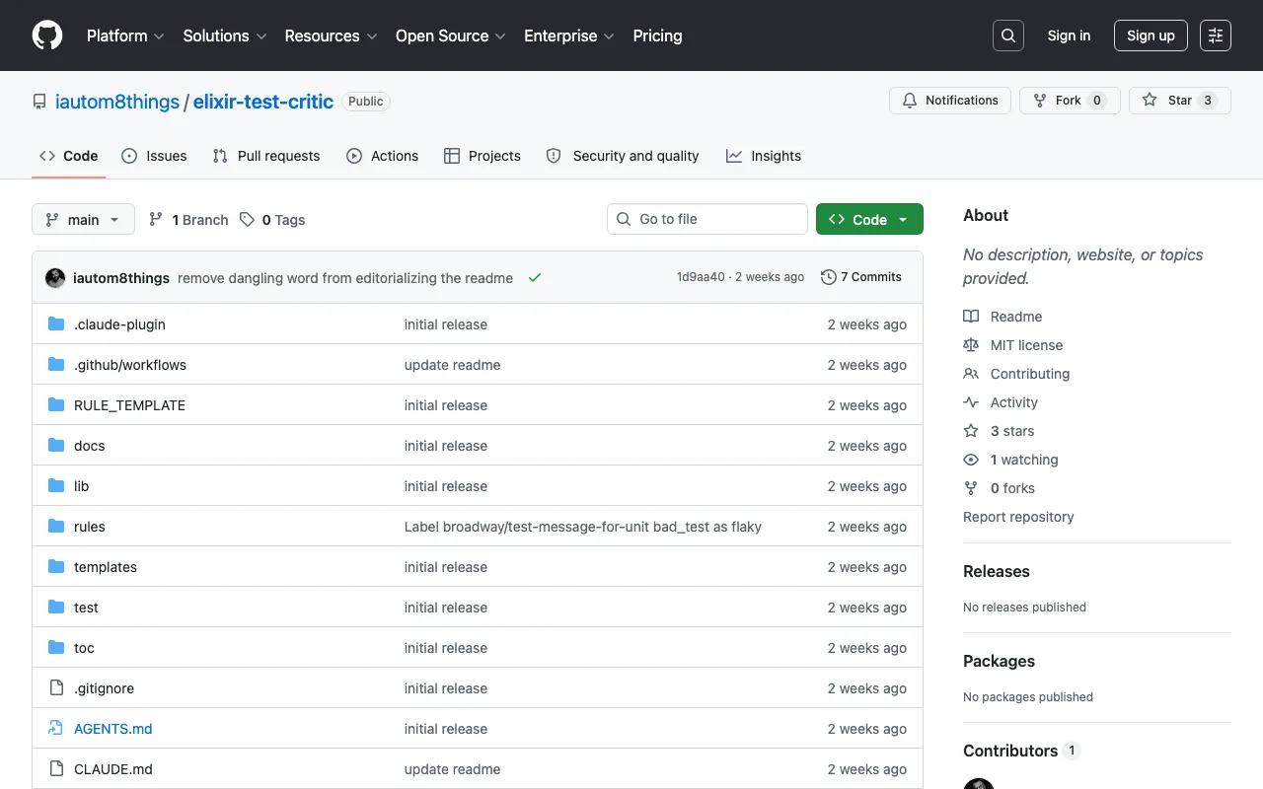This screenshot has height=789, width=1263.
Task: Expand the Platform menu
Action: coord(125,36)
